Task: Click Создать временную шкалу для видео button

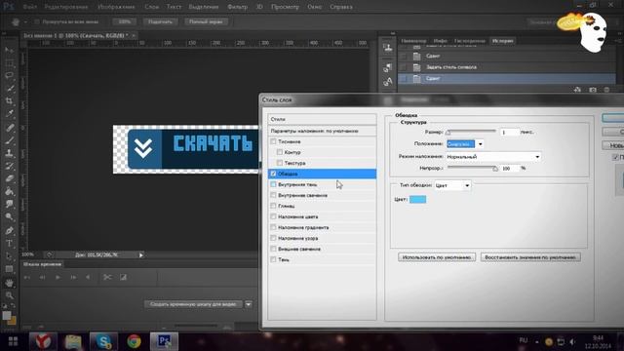Action: (x=193, y=304)
